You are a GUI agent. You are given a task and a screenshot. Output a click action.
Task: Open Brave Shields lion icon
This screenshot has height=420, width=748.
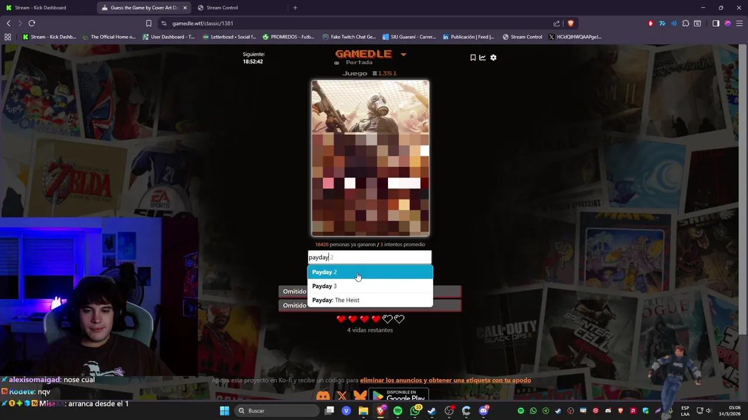coord(570,23)
